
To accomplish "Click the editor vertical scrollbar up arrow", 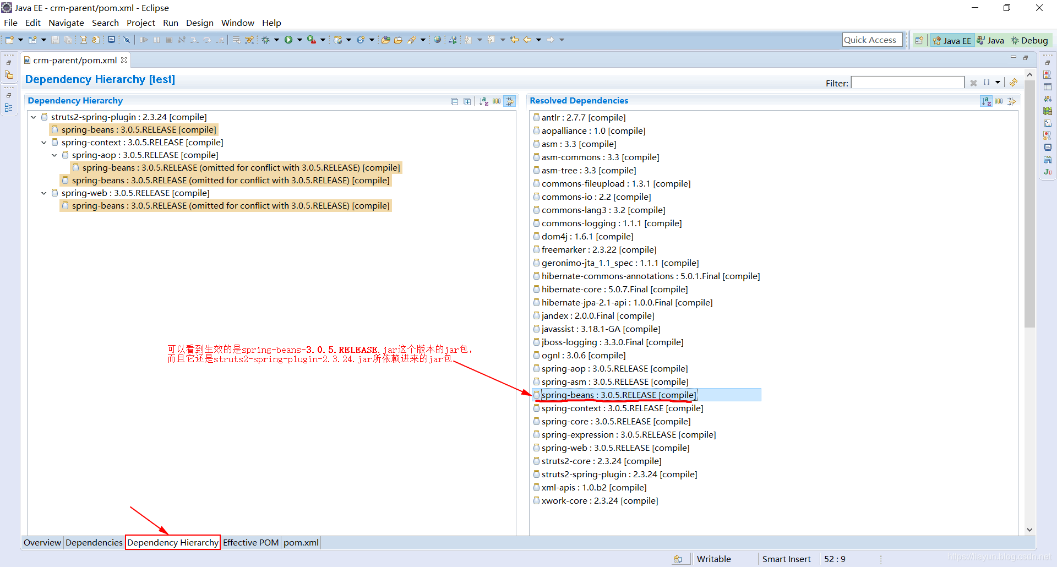I will pyautogui.click(x=1029, y=74).
